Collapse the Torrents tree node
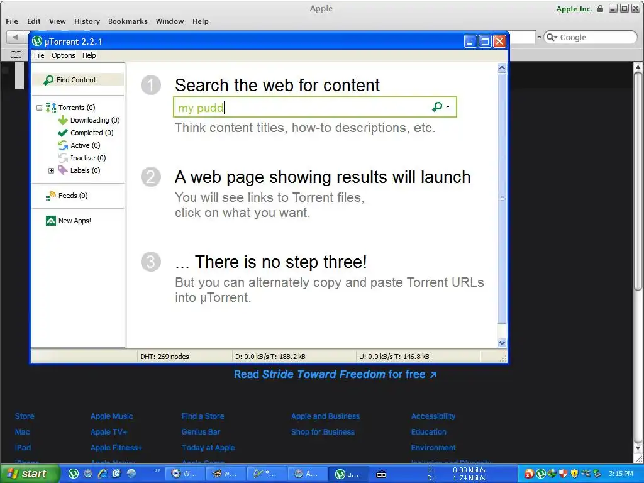Viewport: 644px width, 483px height. pos(40,108)
